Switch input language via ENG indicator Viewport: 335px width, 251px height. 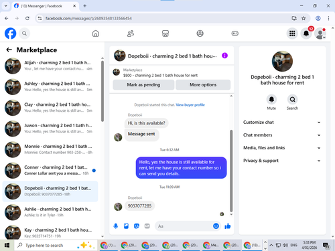pyautogui.click(x=293, y=245)
